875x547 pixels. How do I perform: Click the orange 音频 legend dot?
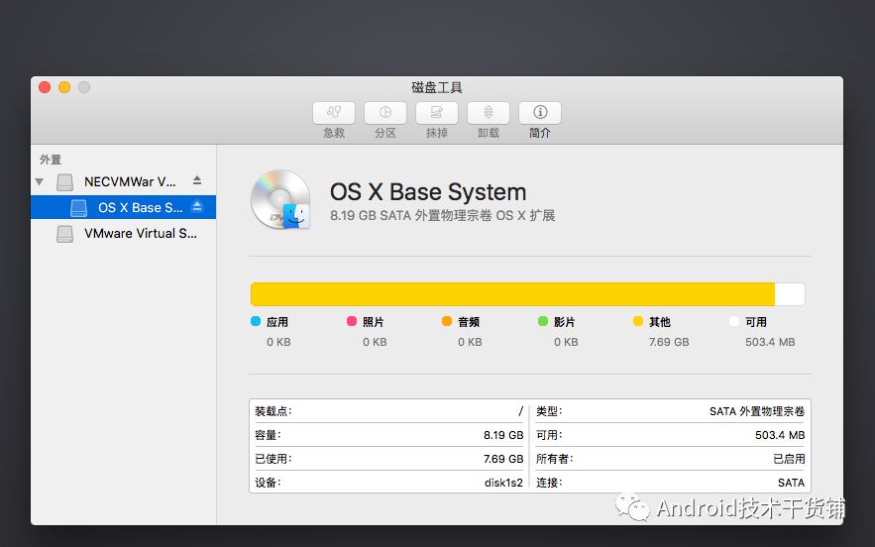tap(447, 321)
